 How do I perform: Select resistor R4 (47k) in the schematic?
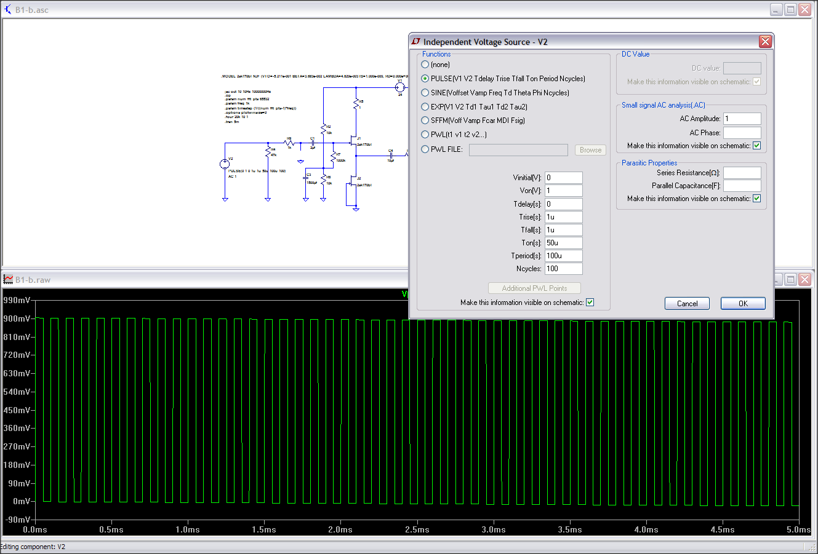coord(268,152)
